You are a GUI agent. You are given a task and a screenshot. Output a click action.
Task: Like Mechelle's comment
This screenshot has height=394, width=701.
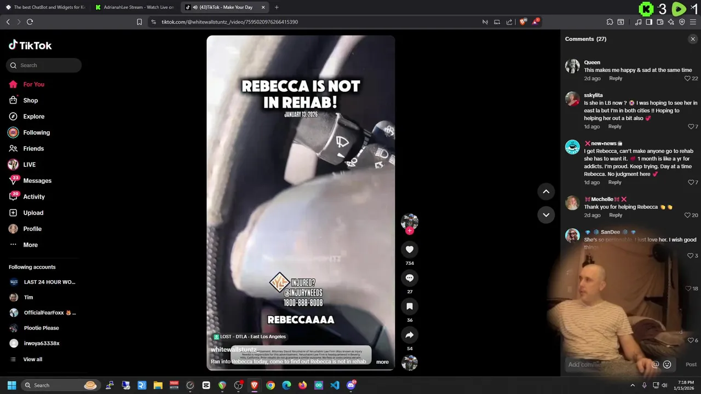[687, 215]
